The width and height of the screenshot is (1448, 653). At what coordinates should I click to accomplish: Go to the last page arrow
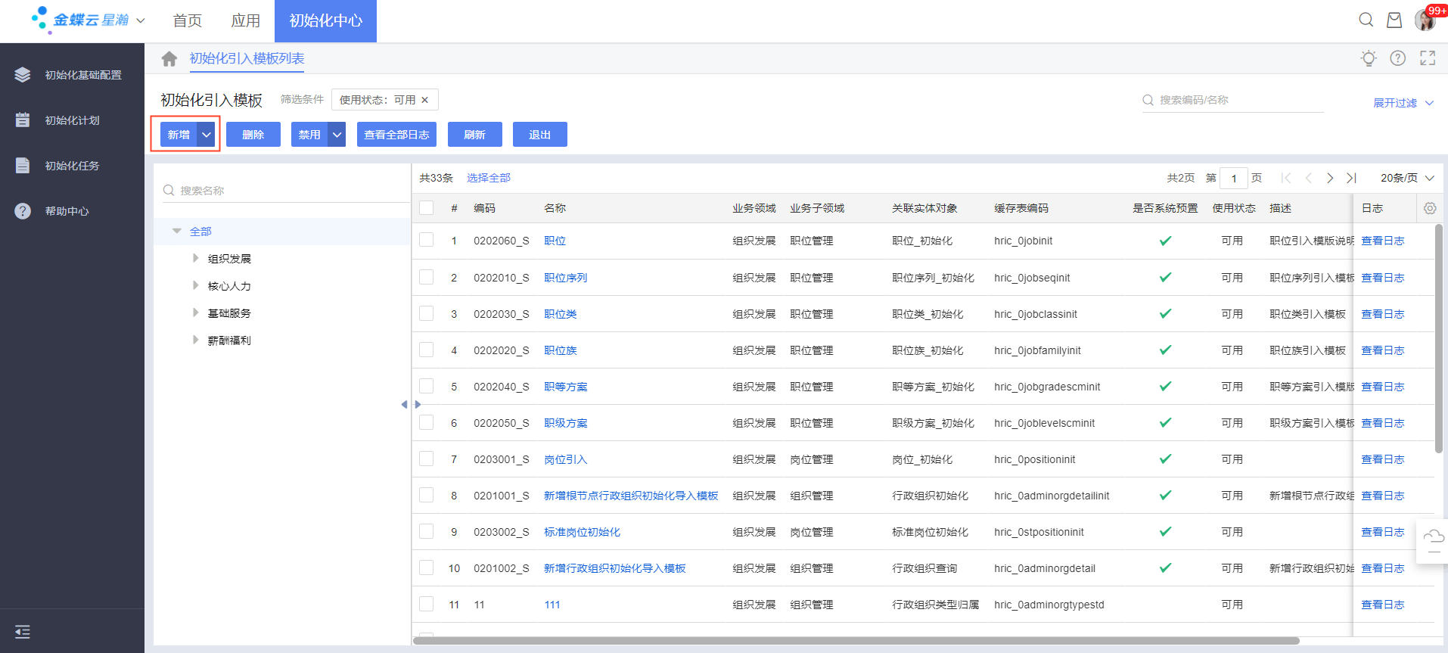1351,178
